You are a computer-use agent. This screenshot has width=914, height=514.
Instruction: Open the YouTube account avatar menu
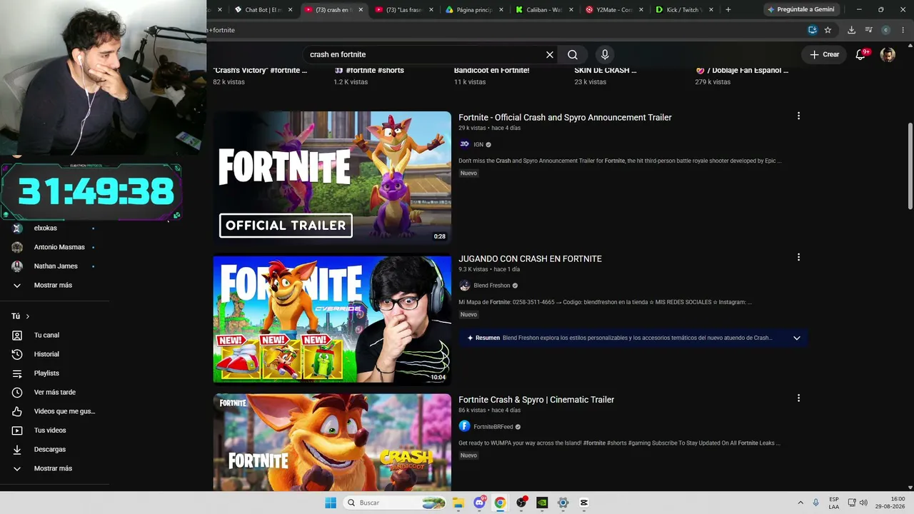tap(888, 54)
